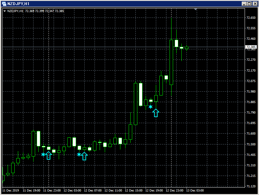This screenshot has width=259, height=195.
Task: Click the cyan star beside the first buy arrow
Action: coord(43,154)
